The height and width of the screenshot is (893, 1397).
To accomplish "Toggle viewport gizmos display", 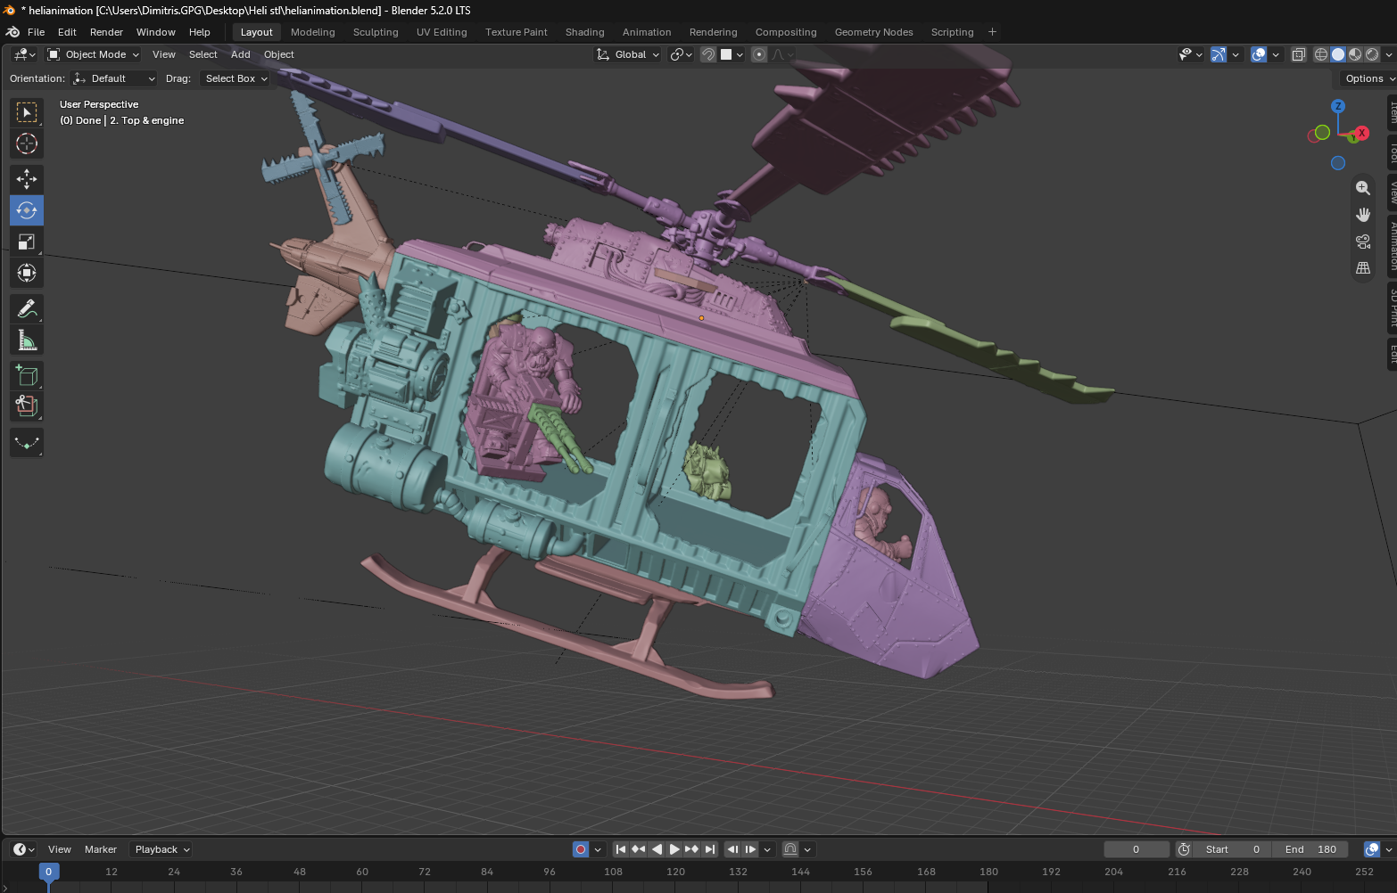I will tap(1219, 54).
